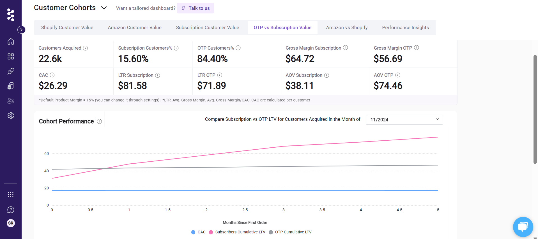Toggle Subscribers Cumulative LTV legend item
Viewport: 538px width, 239px height.
237,232
